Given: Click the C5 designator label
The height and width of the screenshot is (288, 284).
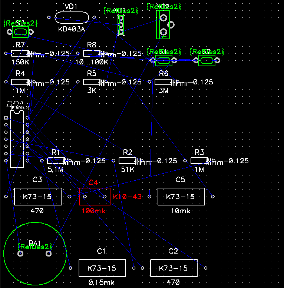Looking at the screenshot, I should [180, 180].
